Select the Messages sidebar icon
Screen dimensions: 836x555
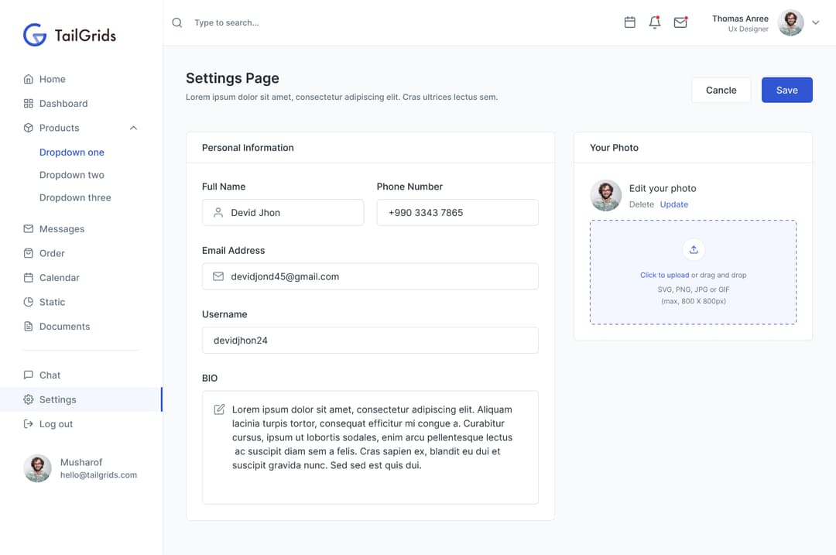27,228
